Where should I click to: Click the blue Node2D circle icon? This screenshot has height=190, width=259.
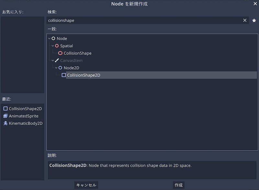coord(60,68)
